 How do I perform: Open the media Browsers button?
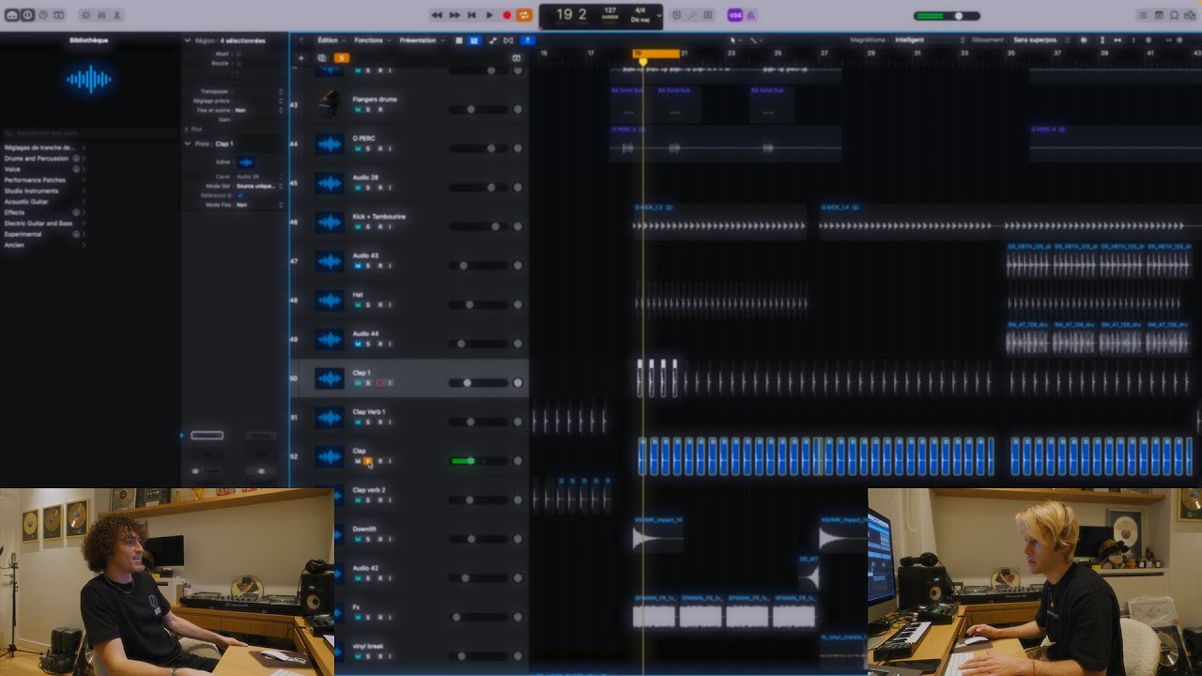click(x=1189, y=15)
